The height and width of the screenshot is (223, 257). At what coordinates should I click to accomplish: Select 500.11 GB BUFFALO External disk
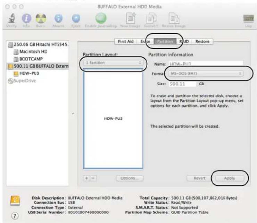(38, 66)
